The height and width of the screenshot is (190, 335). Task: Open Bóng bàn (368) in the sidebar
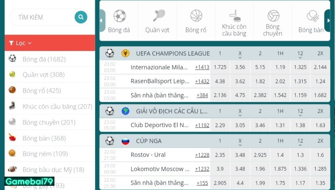pos(44,138)
